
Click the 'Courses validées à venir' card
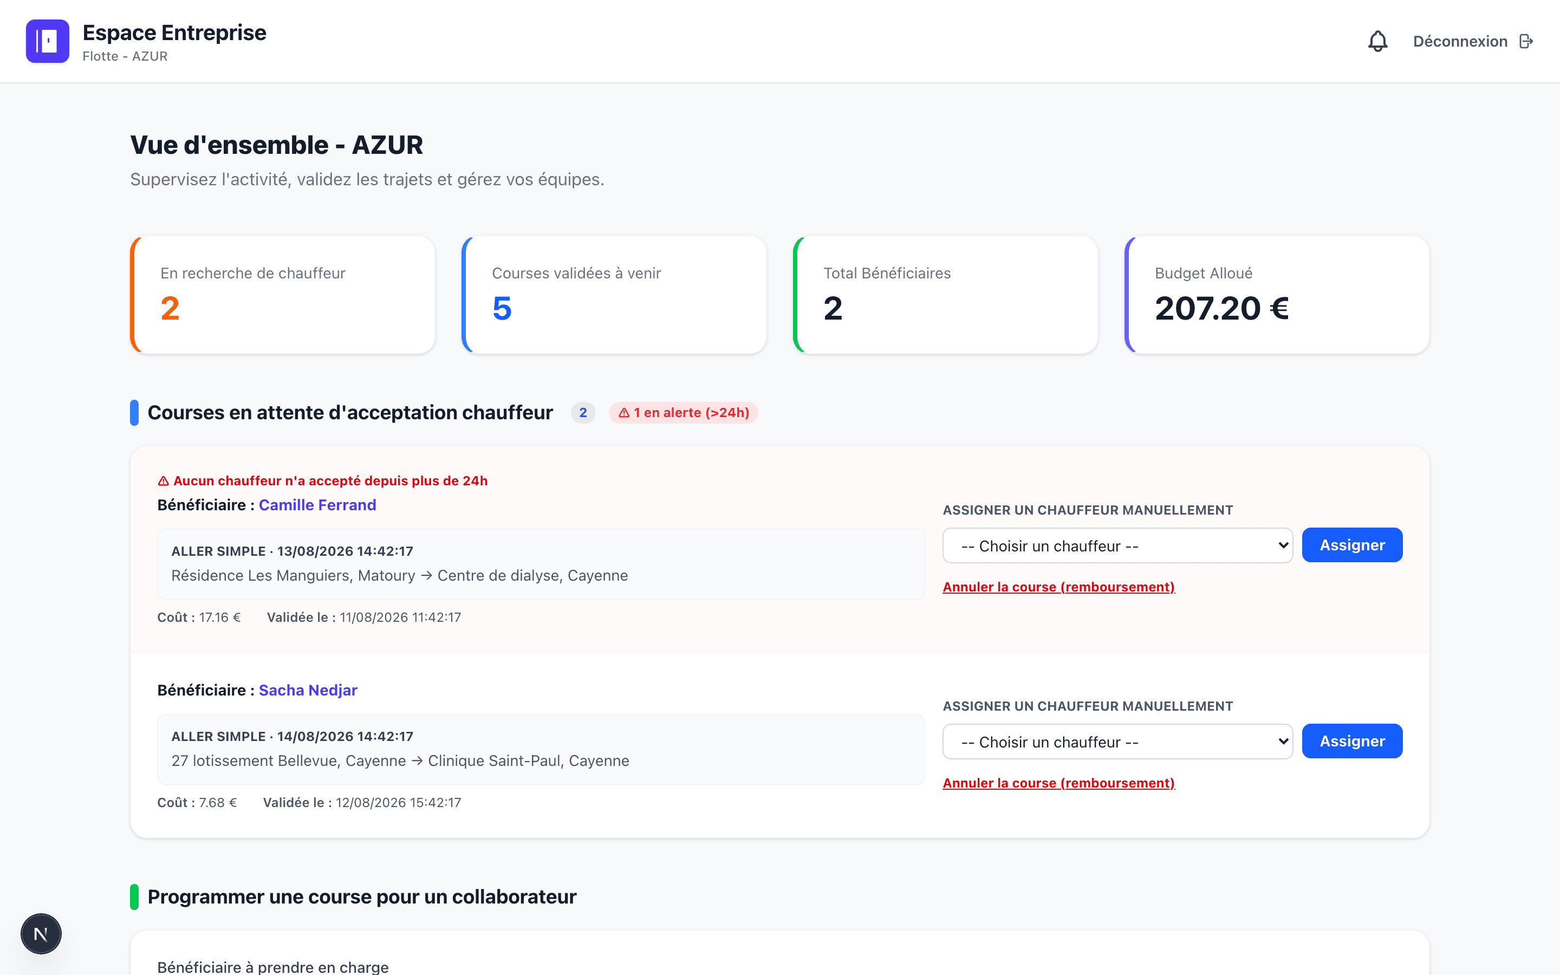tap(614, 295)
